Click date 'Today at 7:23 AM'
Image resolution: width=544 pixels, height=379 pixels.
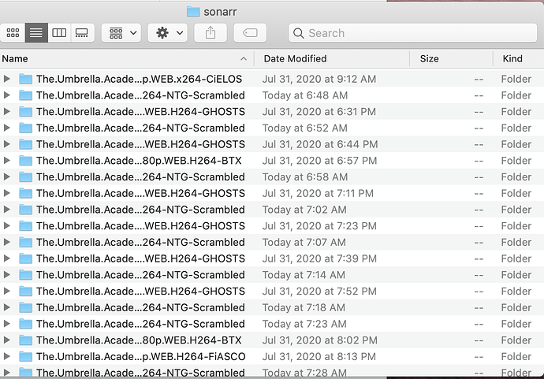click(x=304, y=324)
